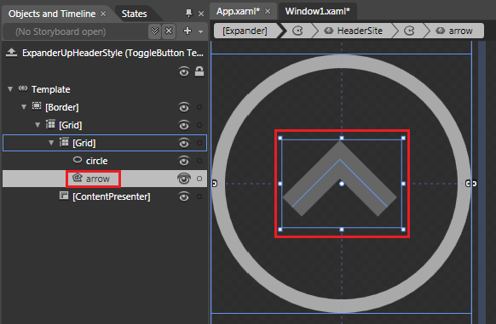496x324 pixels.
Task: Click the No Storyboard open field
Action: pos(75,31)
